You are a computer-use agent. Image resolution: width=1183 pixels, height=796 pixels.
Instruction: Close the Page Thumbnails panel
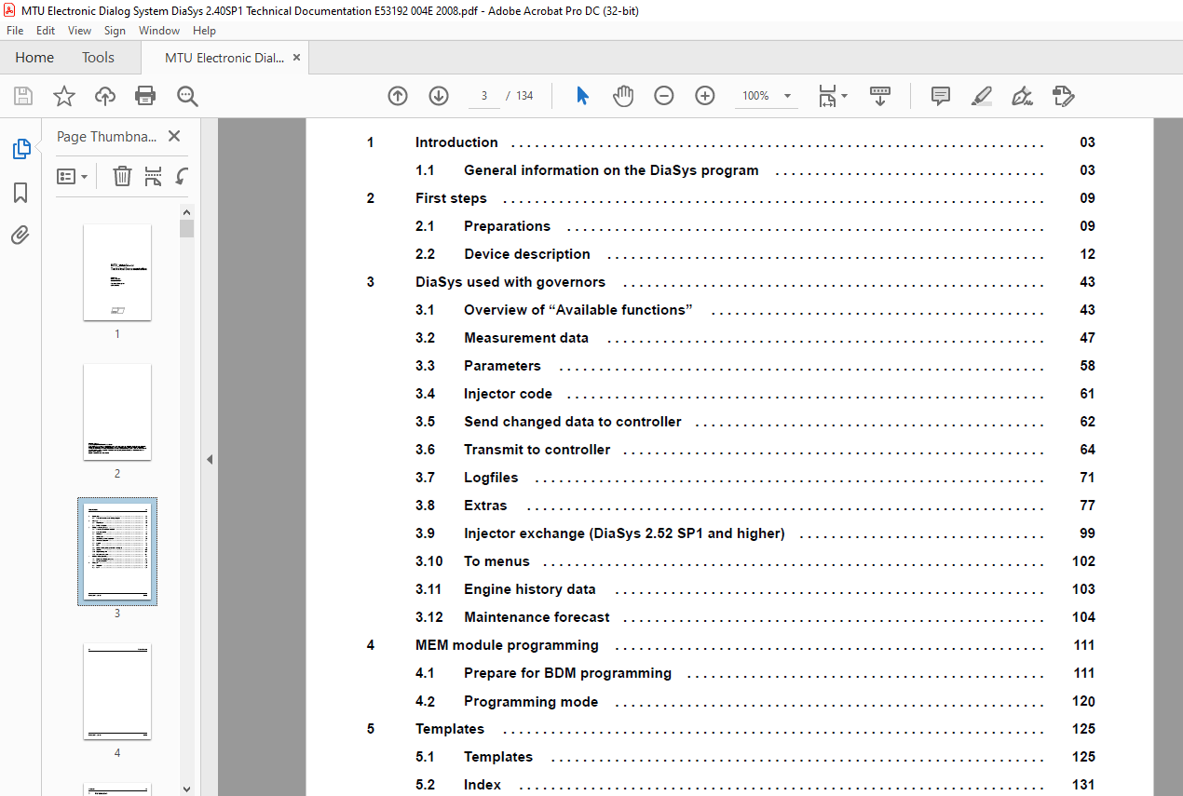coord(174,136)
